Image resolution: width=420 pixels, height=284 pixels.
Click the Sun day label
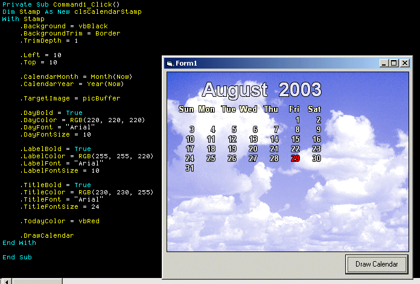[x=186, y=109]
